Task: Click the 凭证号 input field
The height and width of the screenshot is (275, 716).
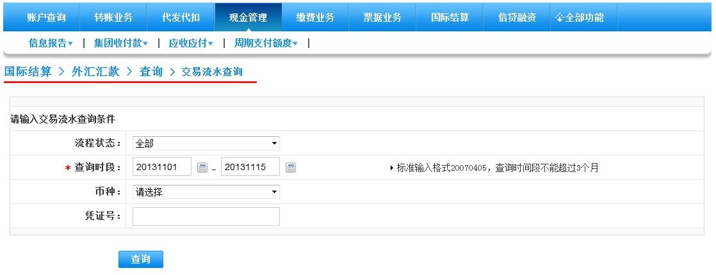Action: point(206,216)
